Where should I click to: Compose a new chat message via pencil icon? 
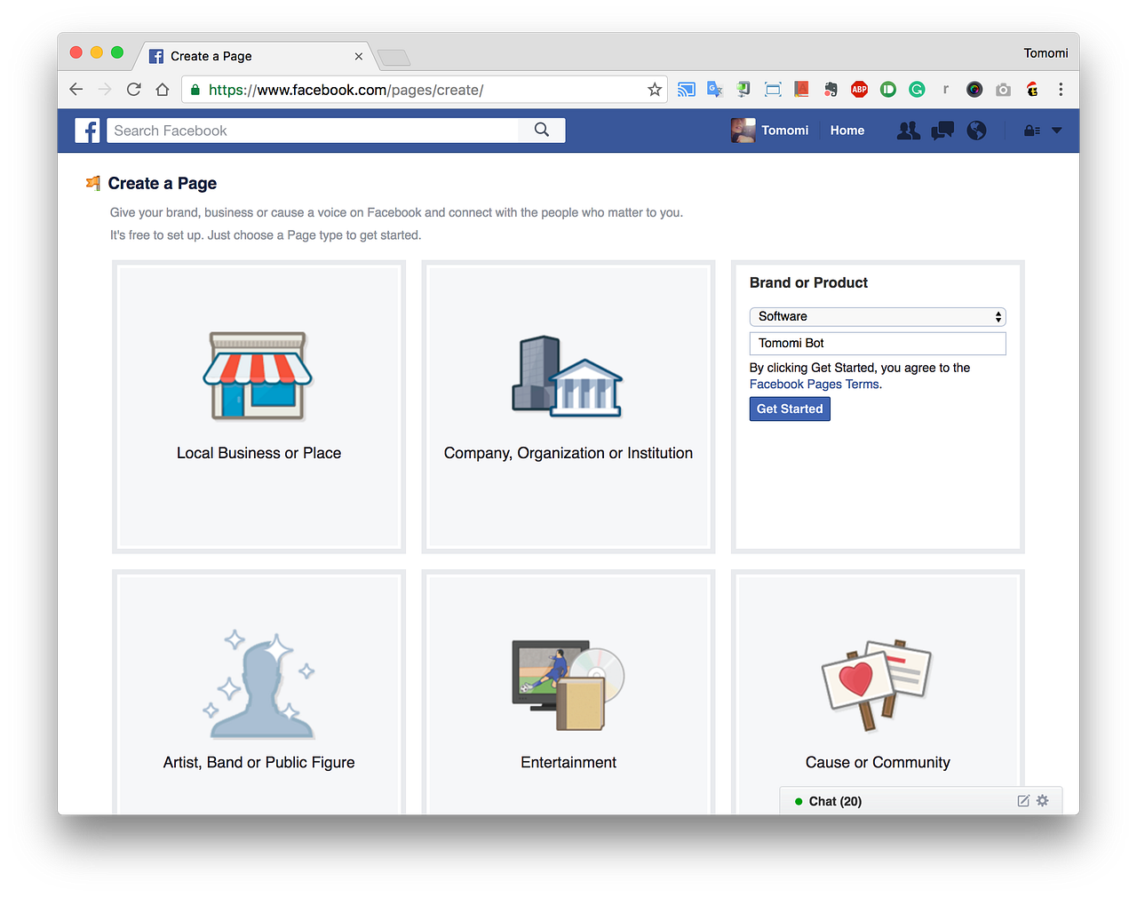pos(1023,800)
